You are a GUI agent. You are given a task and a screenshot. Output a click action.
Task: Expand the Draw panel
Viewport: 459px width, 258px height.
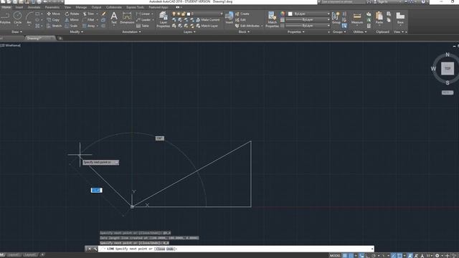[16, 32]
